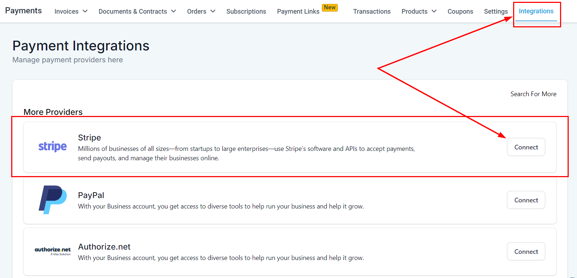Click the Stripe provider title
The image size is (577, 278).
pyautogui.click(x=89, y=138)
